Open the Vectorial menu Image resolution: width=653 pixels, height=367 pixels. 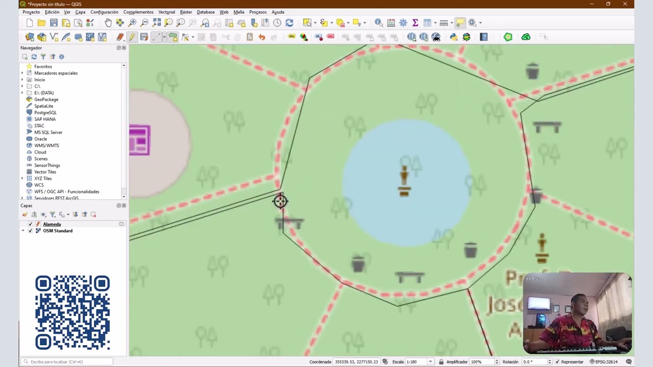(x=166, y=12)
